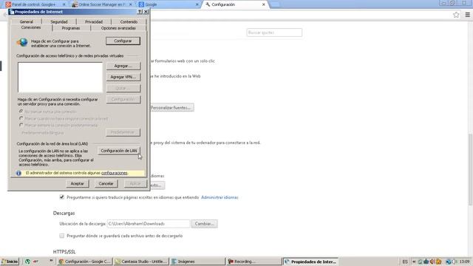Open the Chrome menu hamburger icon
This screenshot has width=473, height=266.
click(468, 15)
